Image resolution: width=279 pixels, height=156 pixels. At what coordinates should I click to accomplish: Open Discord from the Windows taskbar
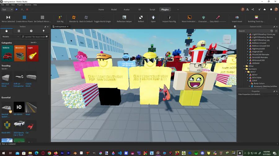coord(202,153)
